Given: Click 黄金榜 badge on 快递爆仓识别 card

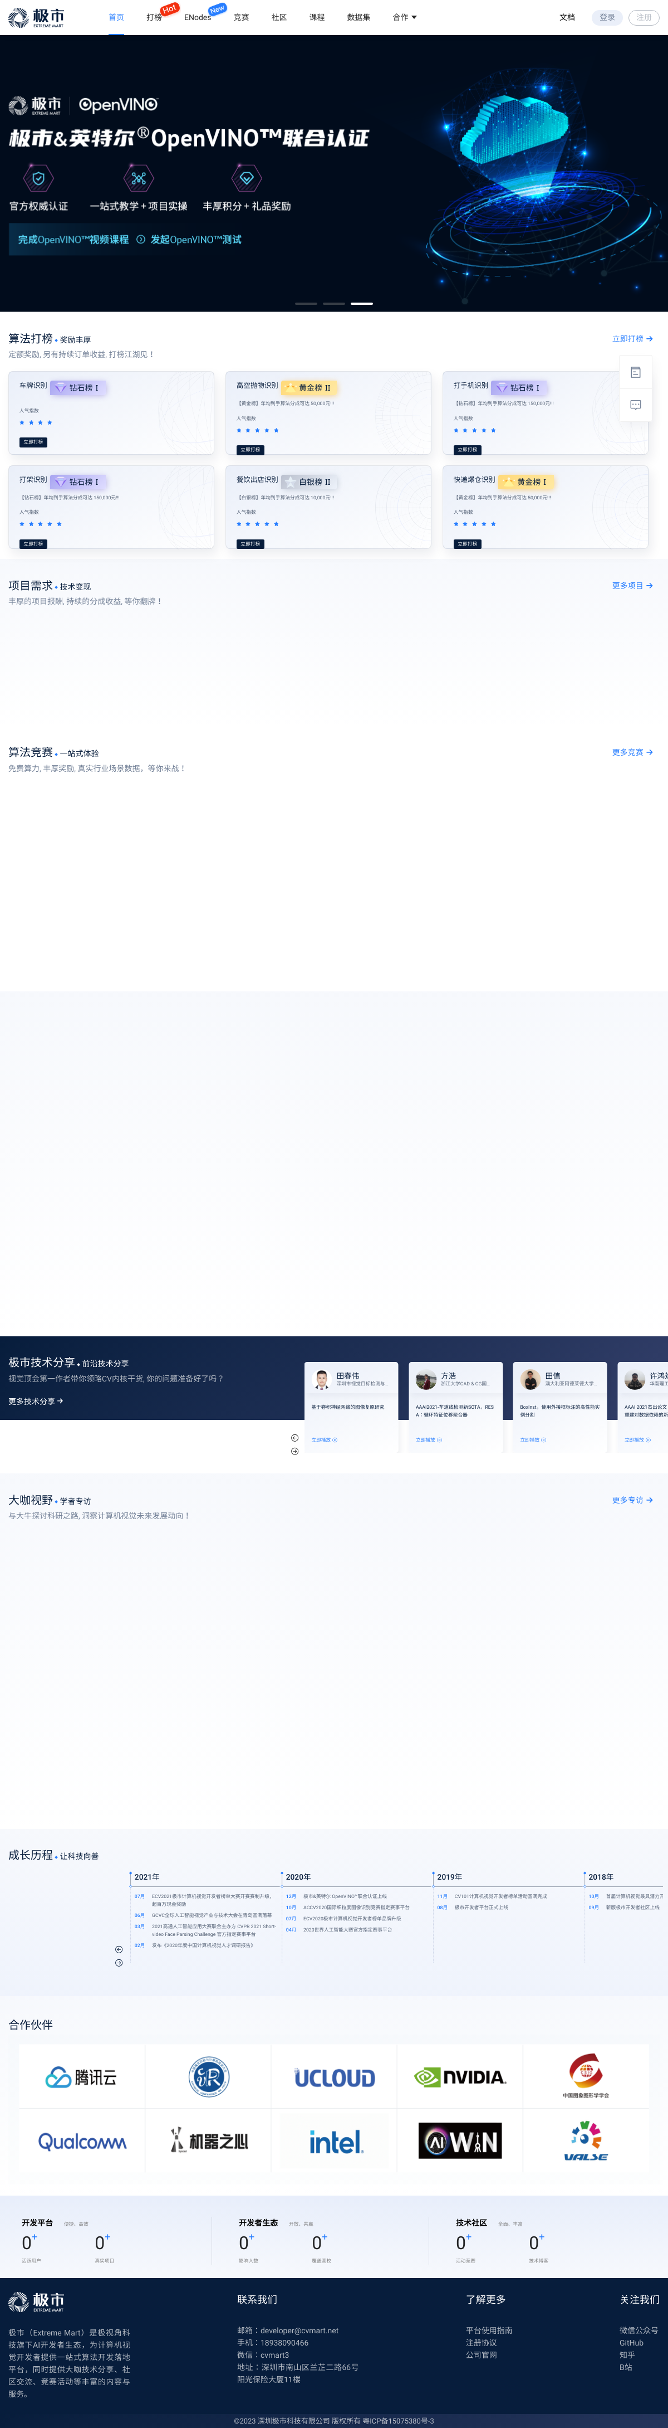Looking at the screenshot, I should tap(527, 481).
